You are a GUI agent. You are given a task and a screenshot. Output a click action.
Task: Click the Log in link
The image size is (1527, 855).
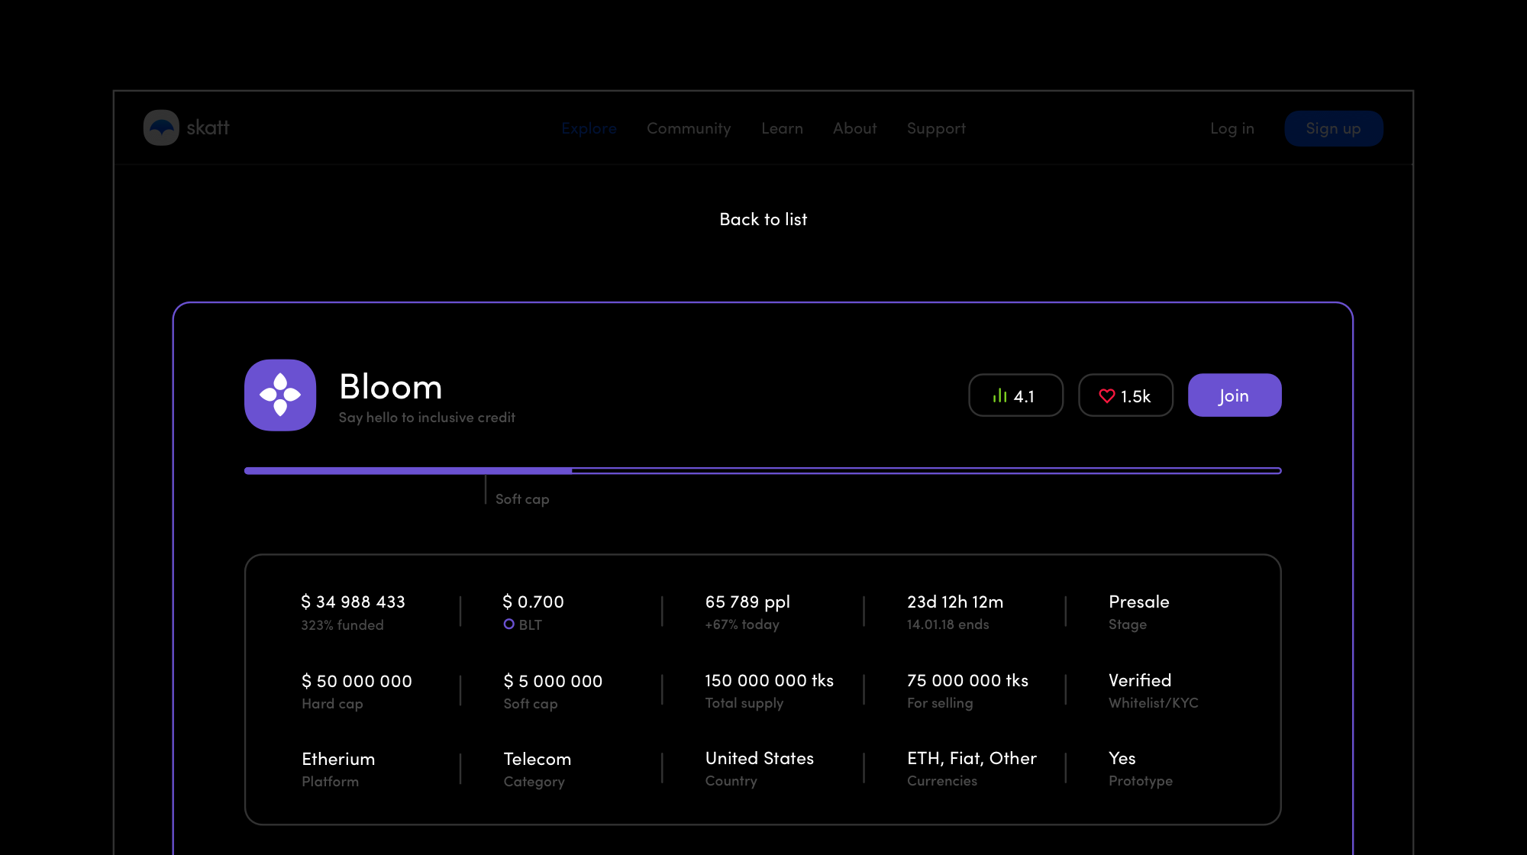pos(1232,128)
